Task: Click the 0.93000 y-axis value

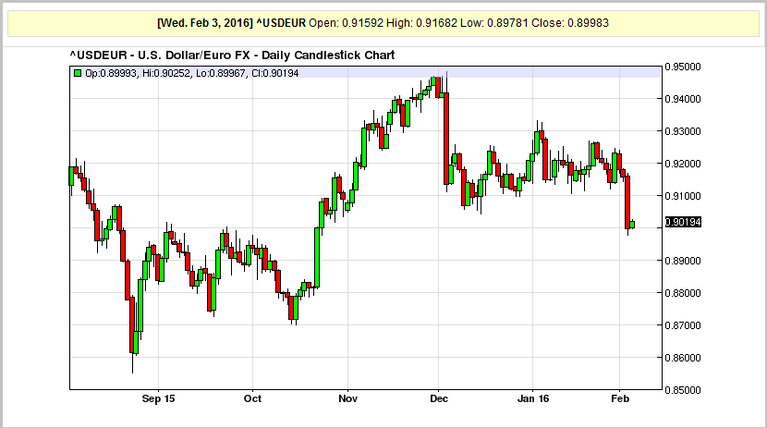Action: [x=683, y=131]
